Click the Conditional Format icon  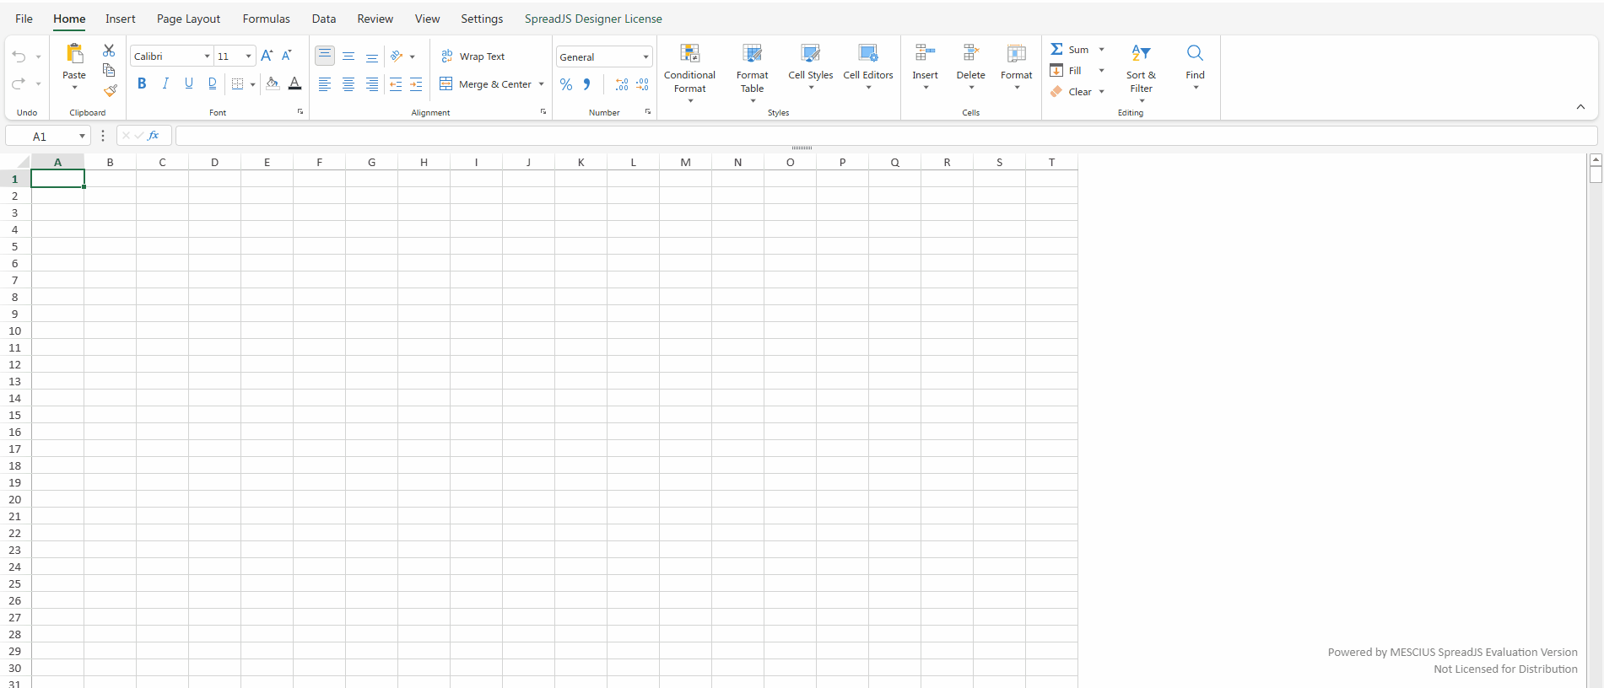pos(689,54)
